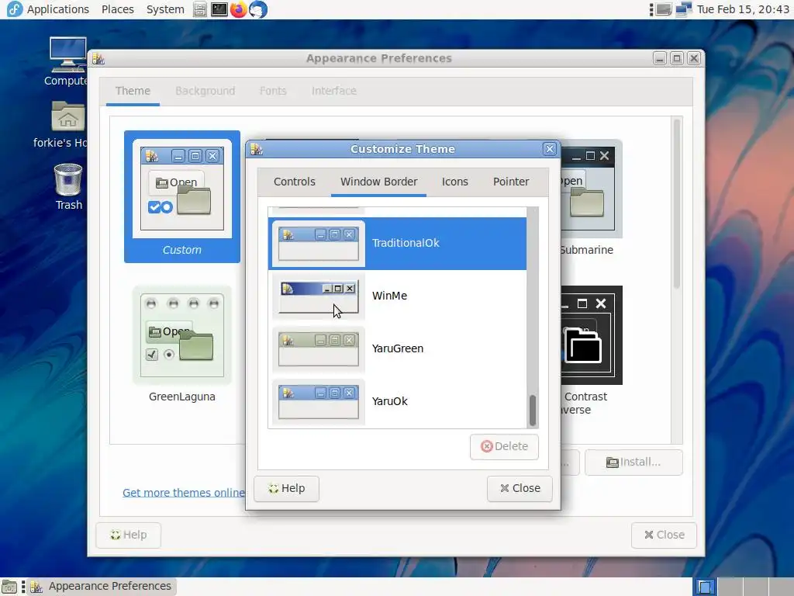The height and width of the screenshot is (596, 794).
Task: Launch the file manager icon in top panel
Action: click(200, 9)
